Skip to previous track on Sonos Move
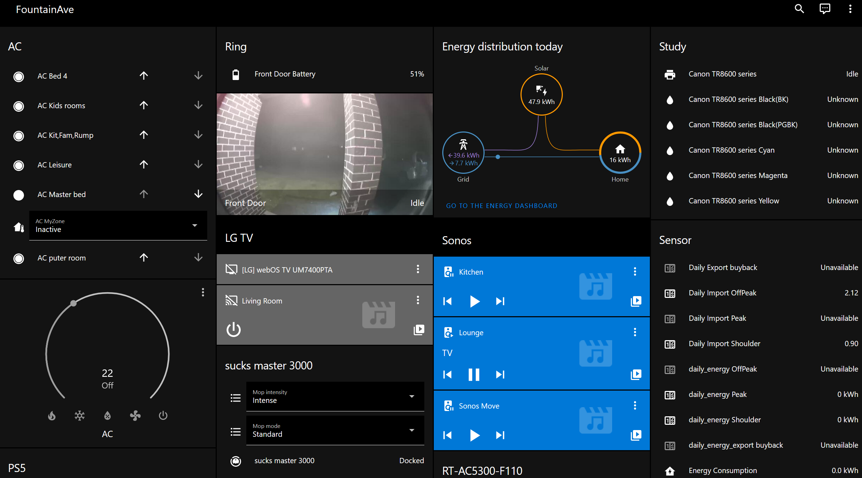 point(448,435)
